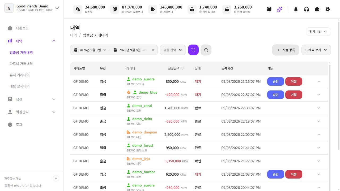This screenshot has width=340, height=191.
Task: Expand the demo_aurora 850,000 row details
Action: coord(319,81)
